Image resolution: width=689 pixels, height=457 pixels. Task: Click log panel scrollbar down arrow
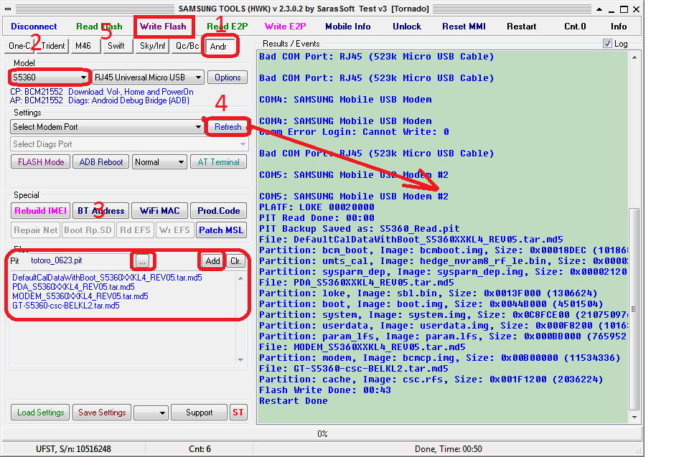click(634, 417)
